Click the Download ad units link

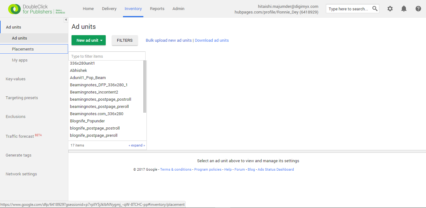(x=211, y=40)
